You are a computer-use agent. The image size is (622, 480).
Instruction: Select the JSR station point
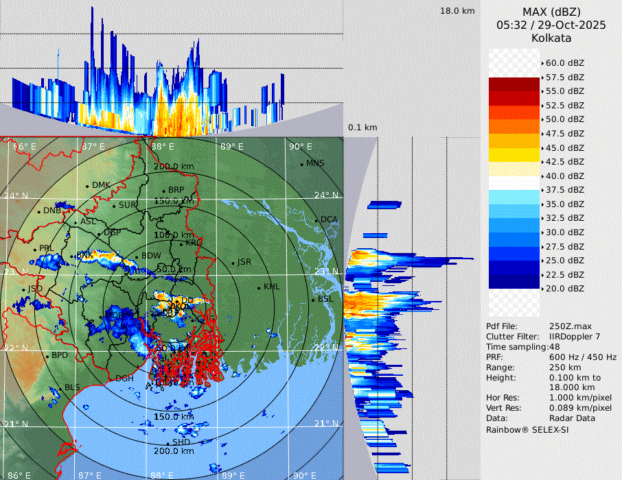[x=231, y=263]
